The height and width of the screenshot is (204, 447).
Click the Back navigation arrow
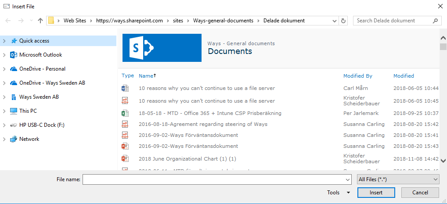[x=8, y=21]
